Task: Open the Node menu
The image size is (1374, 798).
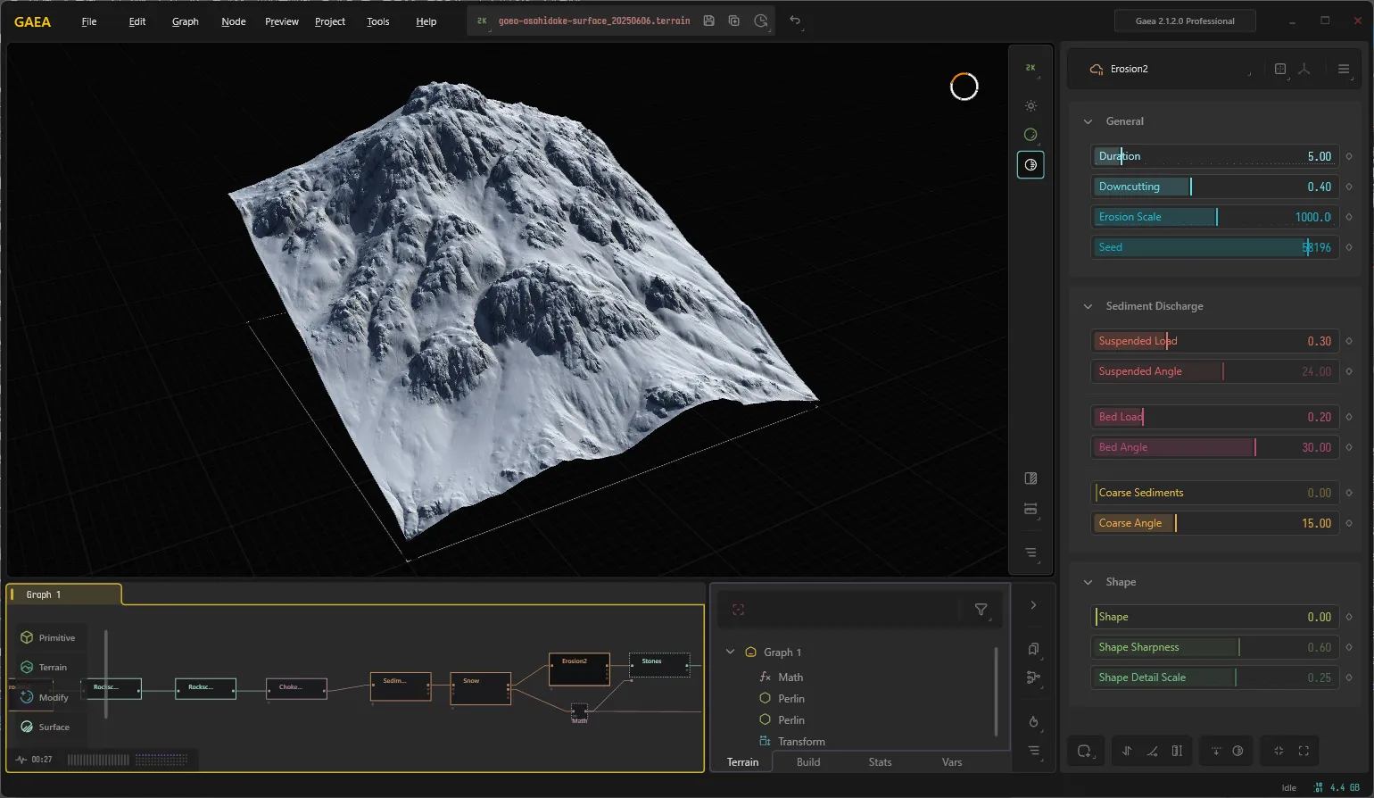Action: tap(234, 21)
